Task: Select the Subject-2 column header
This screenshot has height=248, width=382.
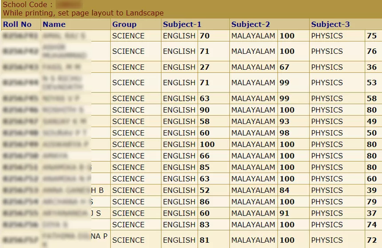Action: click(x=251, y=24)
